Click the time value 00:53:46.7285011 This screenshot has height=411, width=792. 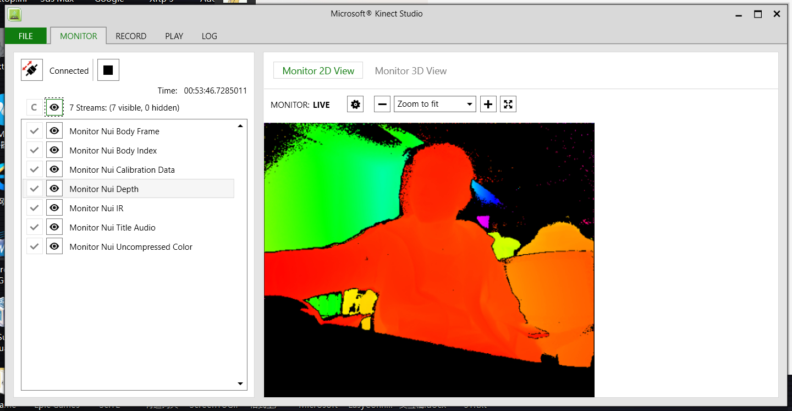tap(216, 90)
